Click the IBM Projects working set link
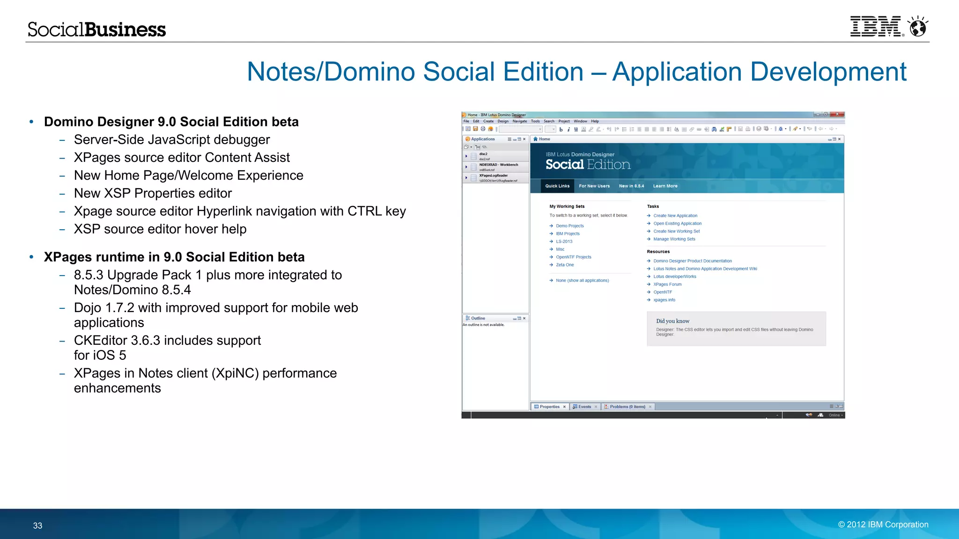This screenshot has width=959, height=539. 568,234
